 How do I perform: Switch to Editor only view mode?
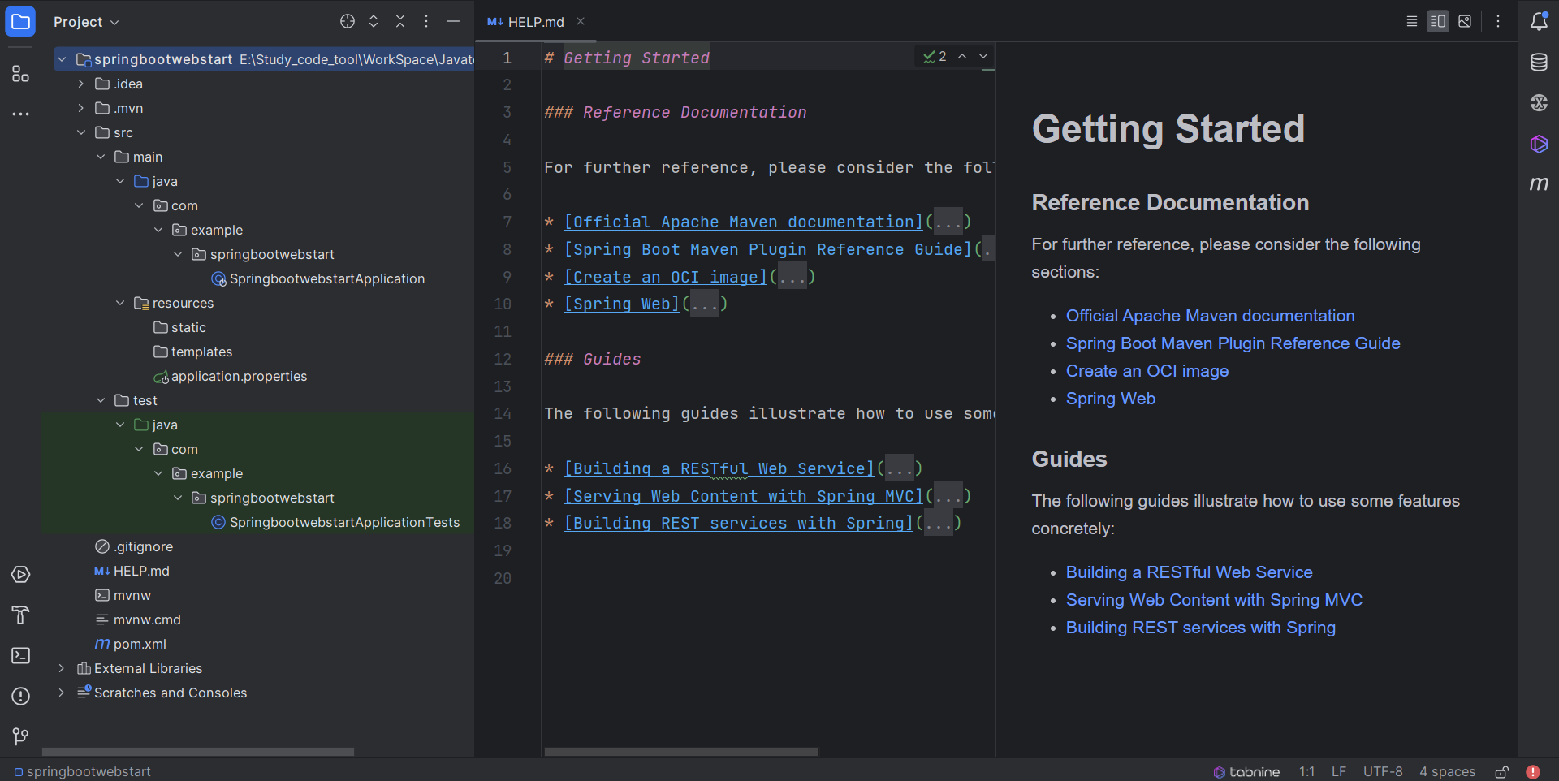[x=1412, y=22]
